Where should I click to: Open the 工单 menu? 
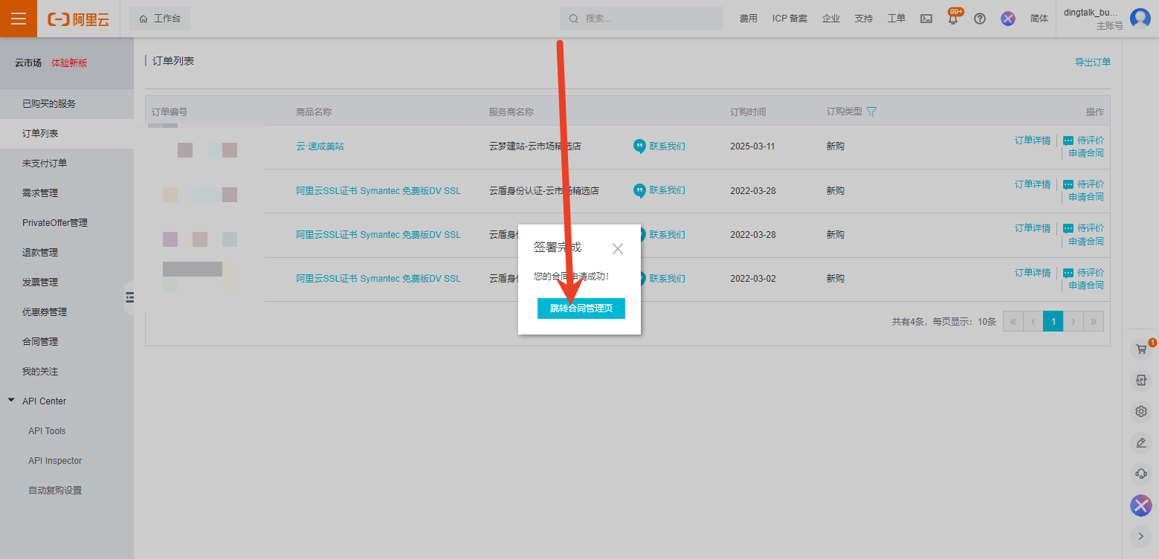click(897, 19)
